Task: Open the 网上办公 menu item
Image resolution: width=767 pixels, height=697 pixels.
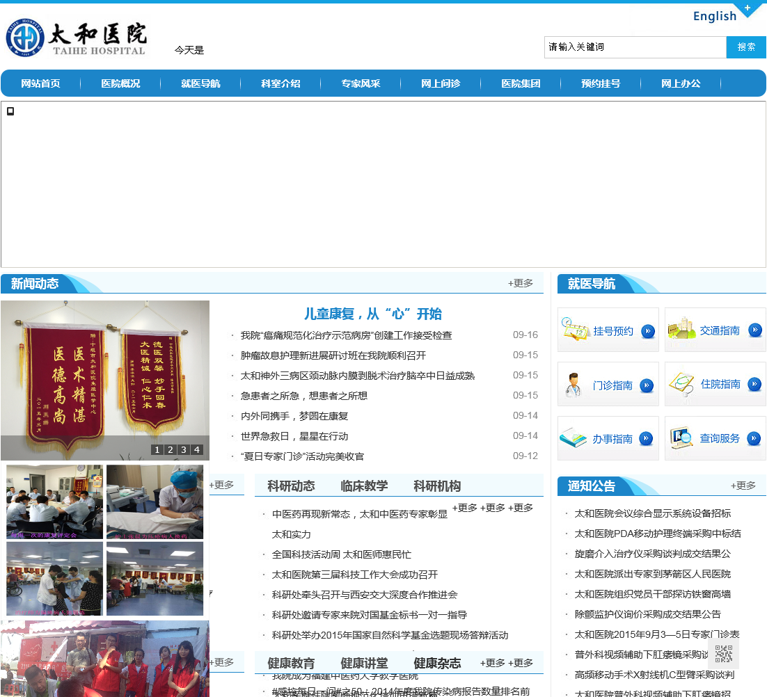Action: tap(681, 83)
